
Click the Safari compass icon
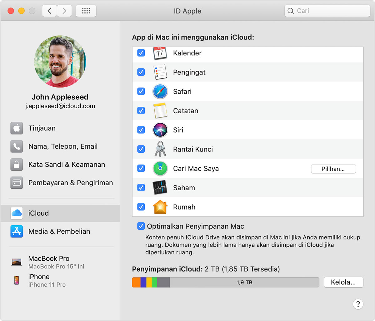160,91
